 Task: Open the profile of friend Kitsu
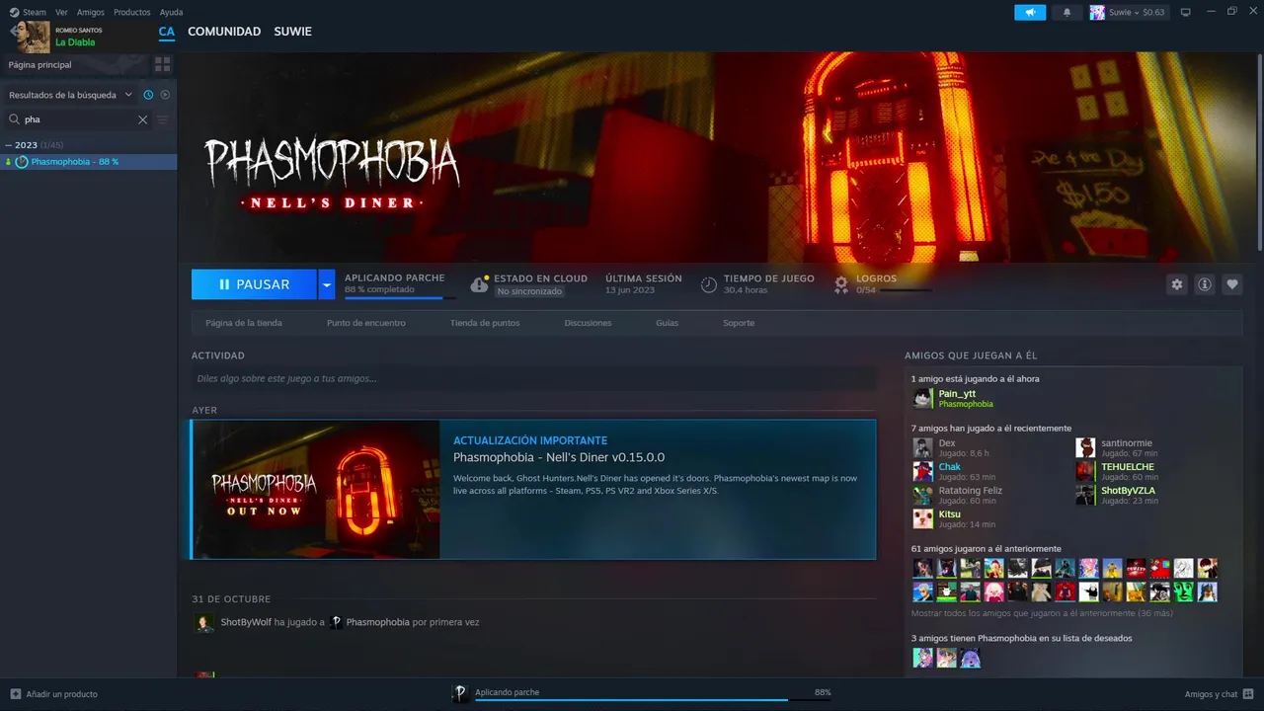(949, 514)
